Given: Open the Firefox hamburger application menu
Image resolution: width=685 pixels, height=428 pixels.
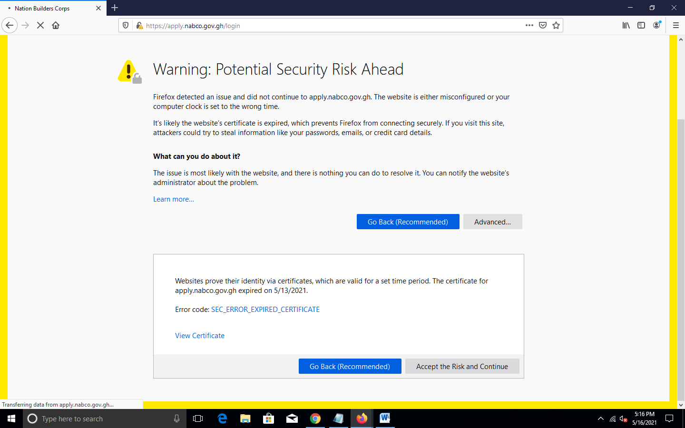Looking at the screenshot, I should coord(675,26).
